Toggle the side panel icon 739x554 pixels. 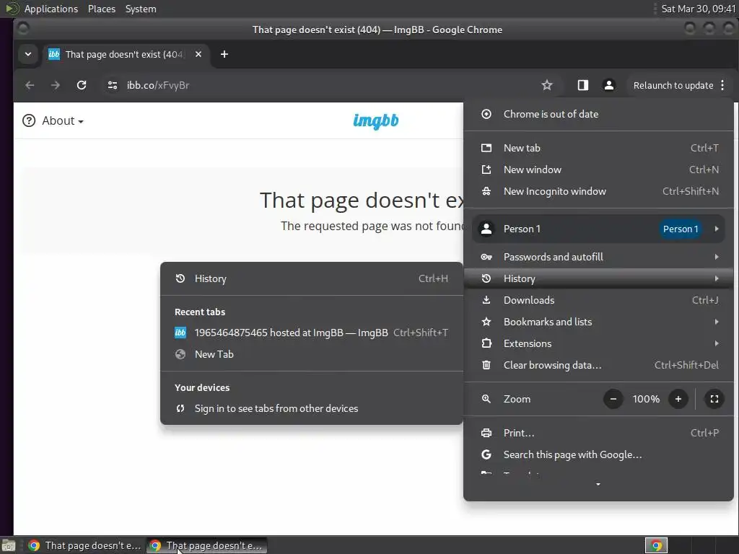583,85
